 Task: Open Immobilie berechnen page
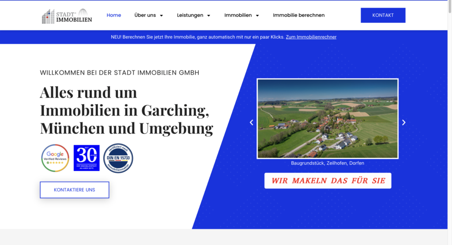point(299,15)
